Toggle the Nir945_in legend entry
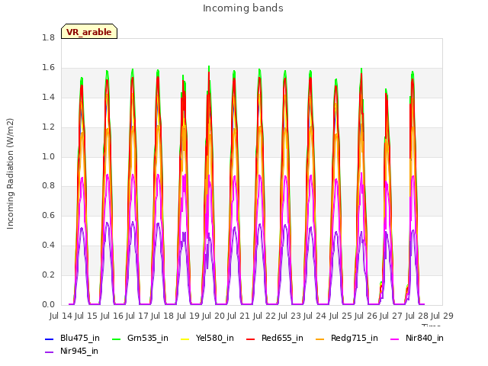 point(72,351)
